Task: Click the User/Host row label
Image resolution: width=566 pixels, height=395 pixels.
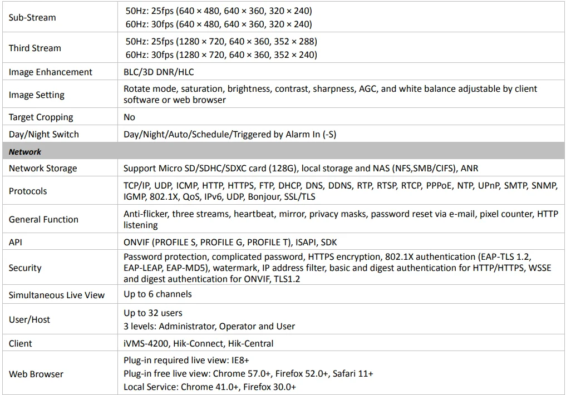Action: tap(29, 319)
